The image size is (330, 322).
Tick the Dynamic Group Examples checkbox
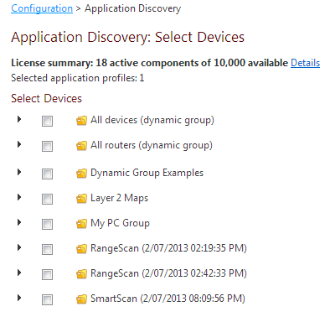tap(47, 174)
